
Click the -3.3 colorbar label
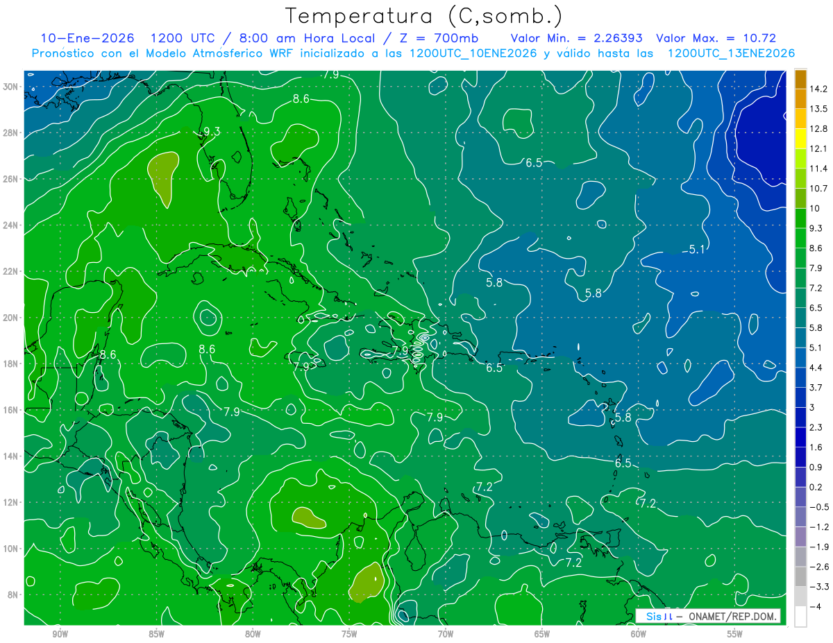tap(818, 587)
